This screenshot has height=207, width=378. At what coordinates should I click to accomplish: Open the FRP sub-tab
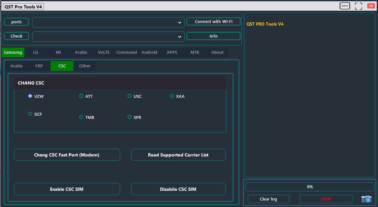pyautogui.click(x=39, y=66)
